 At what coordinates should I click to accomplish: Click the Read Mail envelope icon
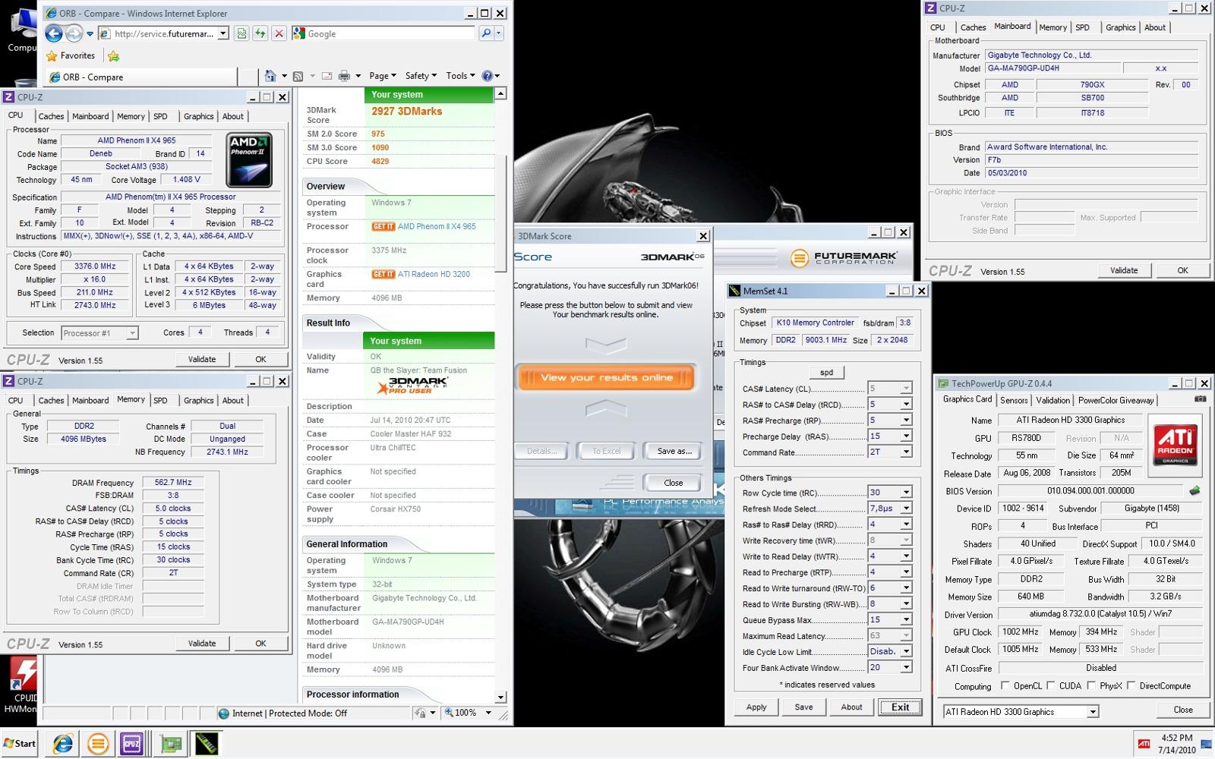tap(327, 76)
